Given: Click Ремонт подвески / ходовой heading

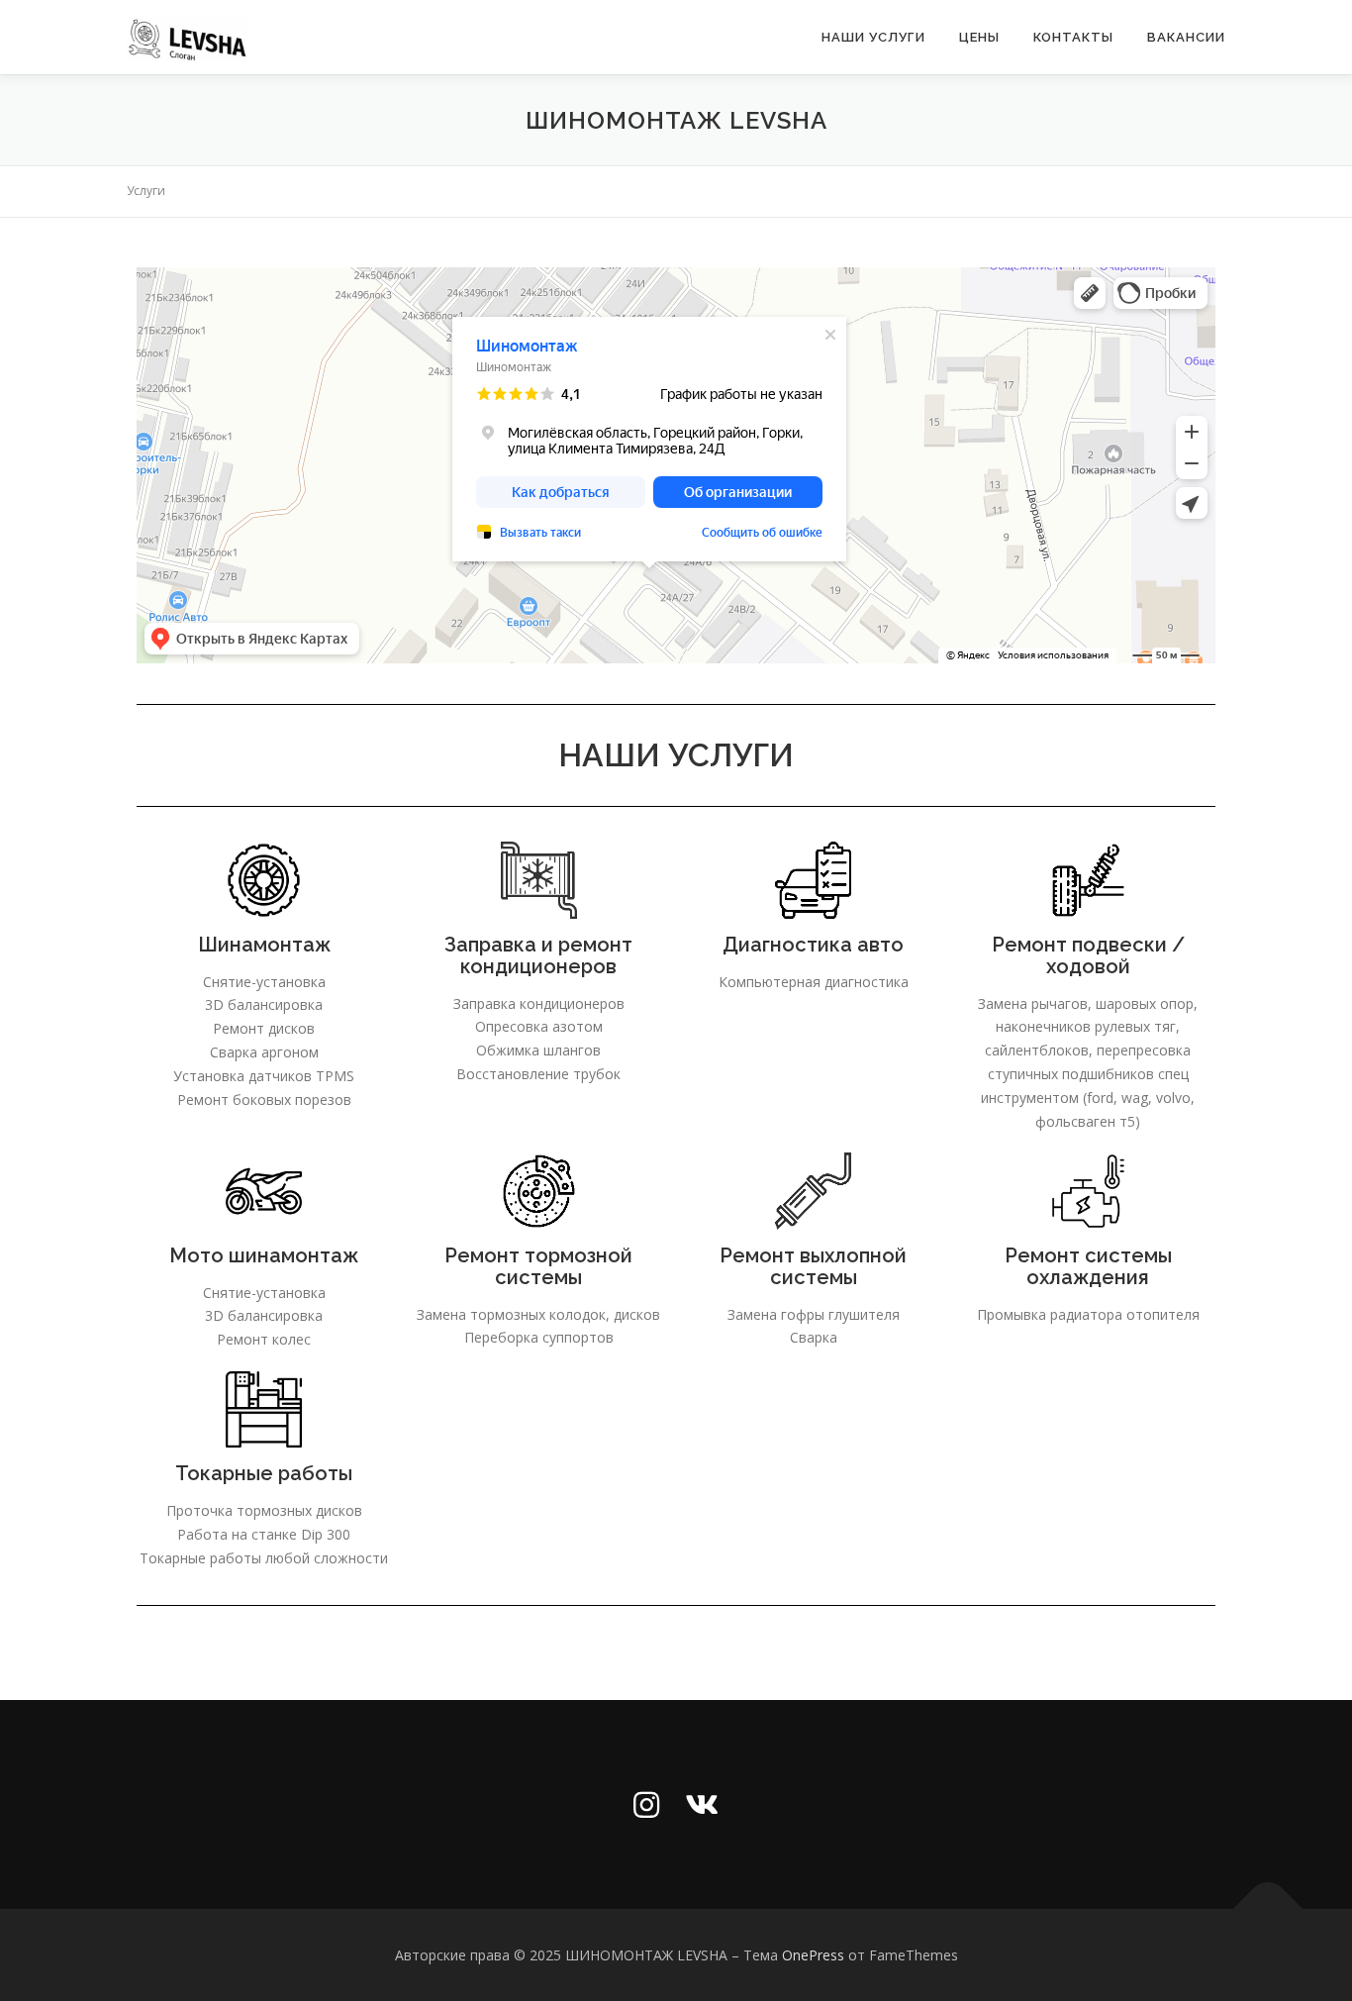Looking at the screenshot, I should 1088,955.
